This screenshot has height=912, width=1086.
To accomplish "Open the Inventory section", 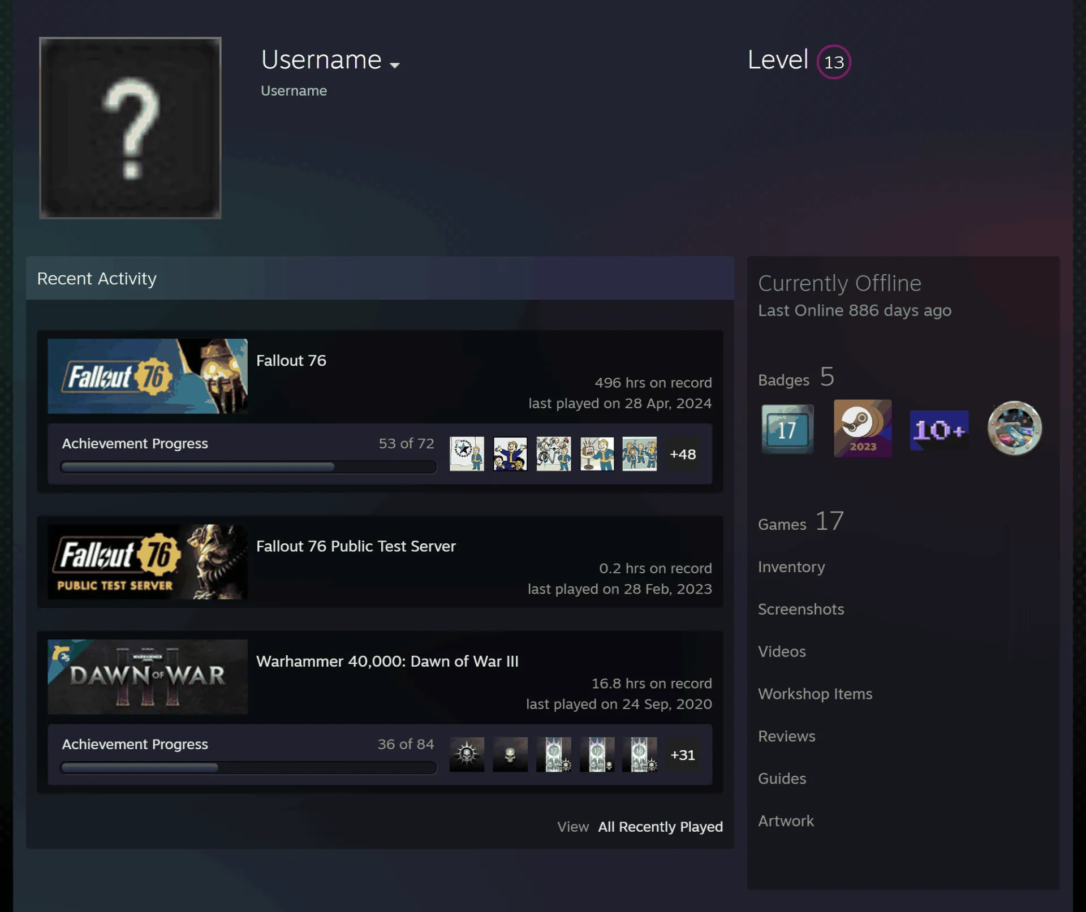I will coord(791,567).
